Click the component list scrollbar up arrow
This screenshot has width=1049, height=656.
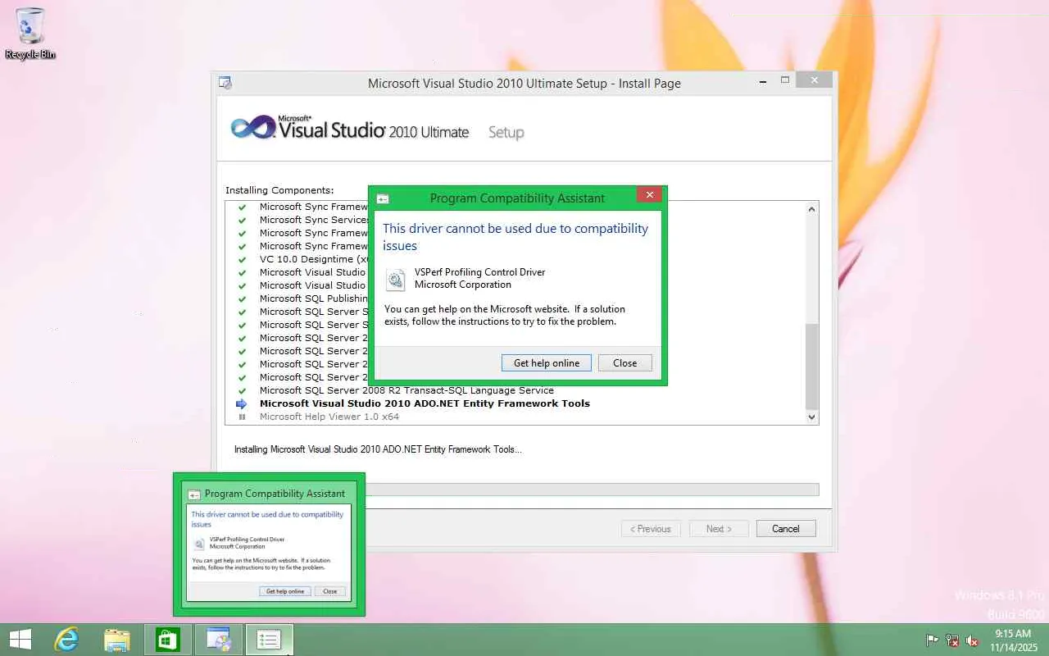tap(812, 209)
